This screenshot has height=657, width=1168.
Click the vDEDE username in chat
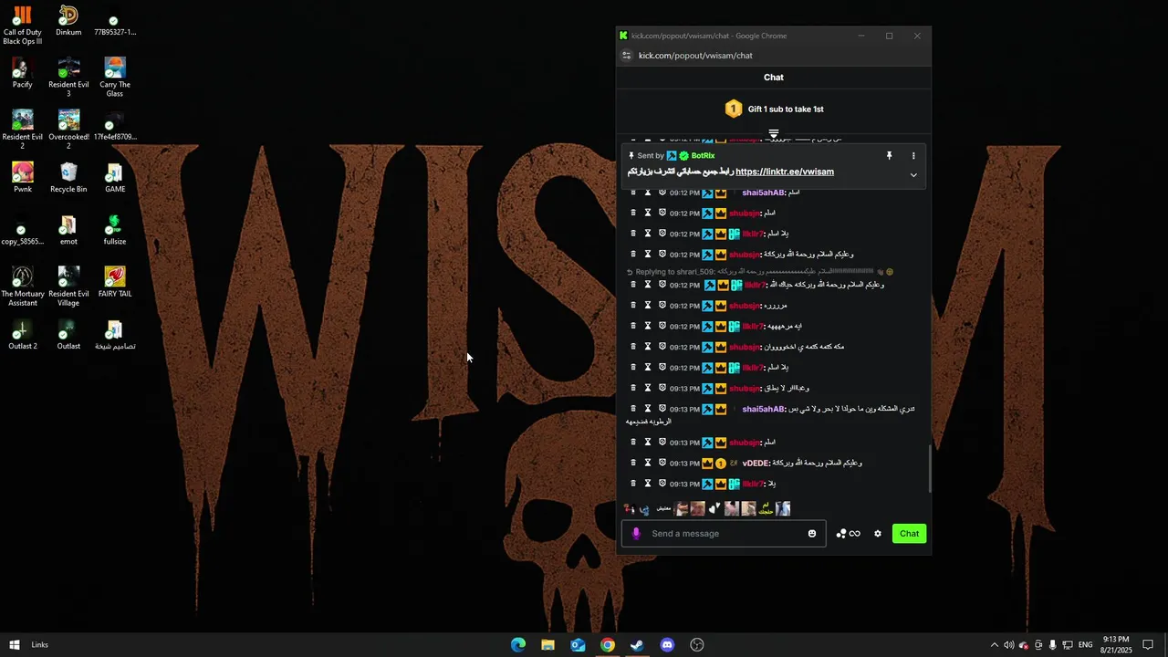[755, 464]
